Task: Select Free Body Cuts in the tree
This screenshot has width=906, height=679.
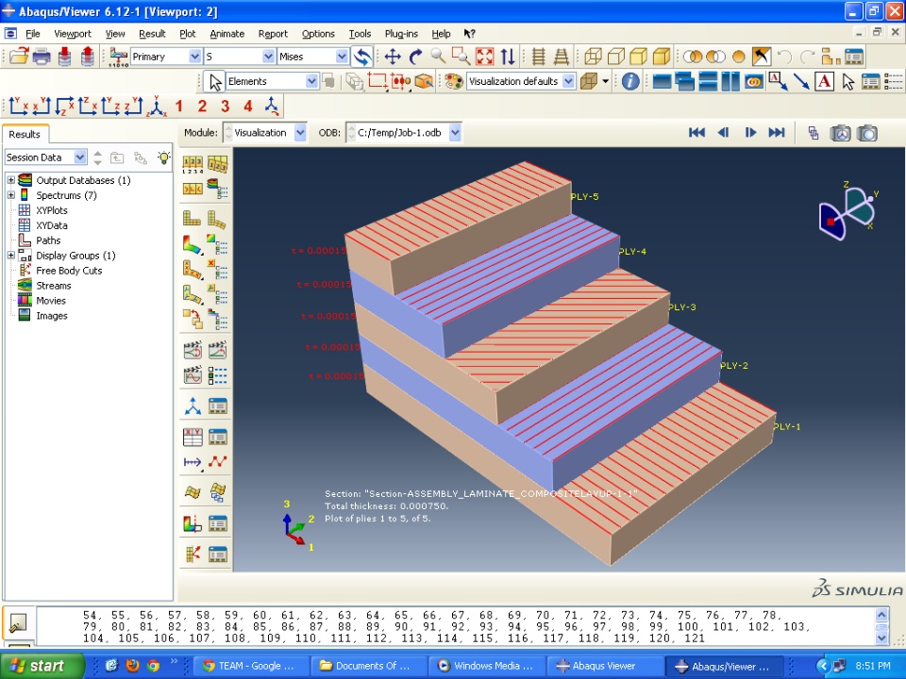Action: pyautogui.click(x=69, y=271)
